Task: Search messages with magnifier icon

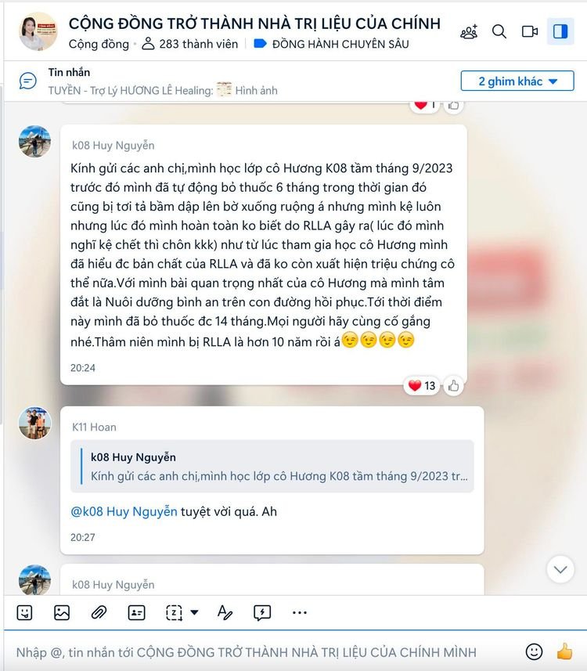Action: (499, 31)
